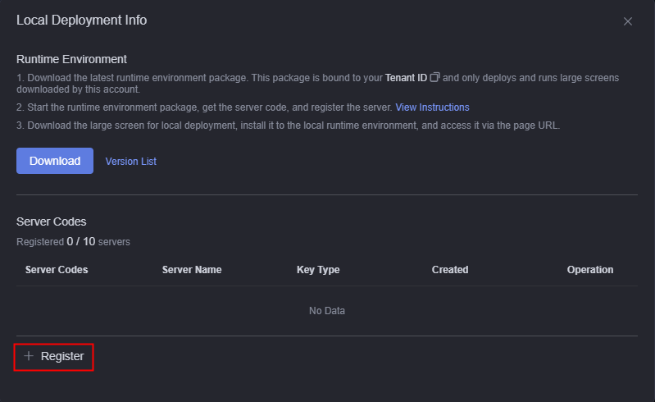Click the bold Tenant ID text
This screenshot has height=402, width=655.
(406, 78)
